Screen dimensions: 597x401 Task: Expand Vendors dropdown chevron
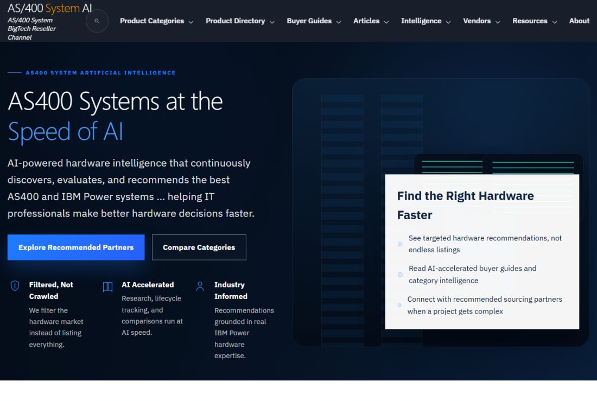(x=497, y=22)
